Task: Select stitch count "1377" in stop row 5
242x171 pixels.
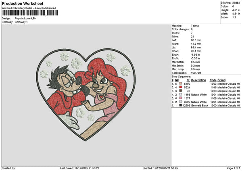Action: (x=187, y=98)
